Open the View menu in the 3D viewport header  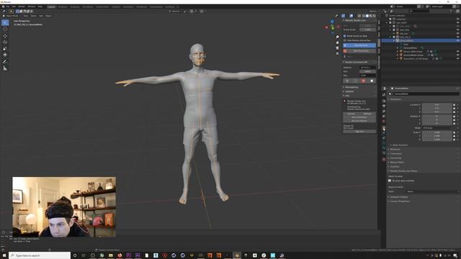[26, 16]
